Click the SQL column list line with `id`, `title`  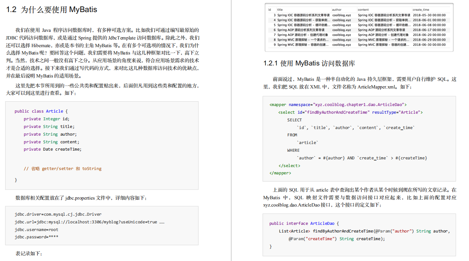point(356,128)
